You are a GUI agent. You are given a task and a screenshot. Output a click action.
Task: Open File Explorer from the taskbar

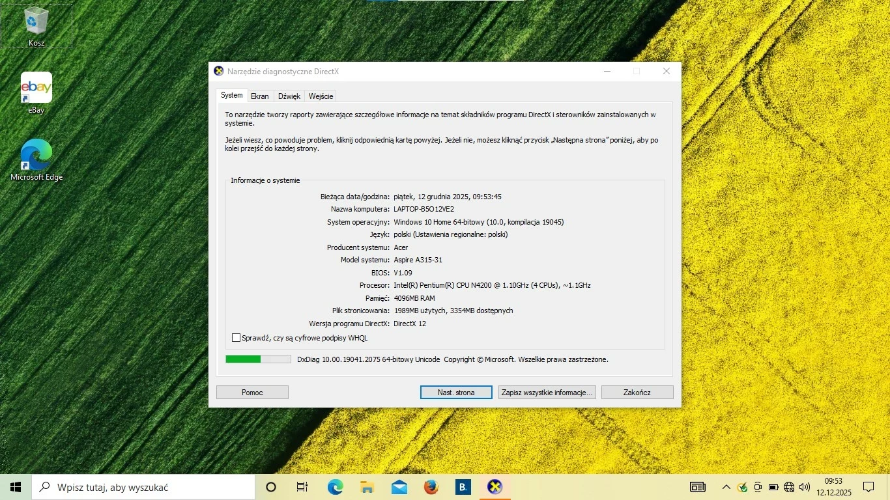click(367, 486)
